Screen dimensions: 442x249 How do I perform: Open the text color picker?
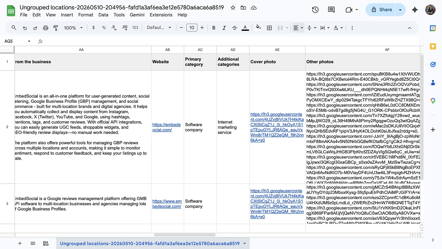(245, 28)
